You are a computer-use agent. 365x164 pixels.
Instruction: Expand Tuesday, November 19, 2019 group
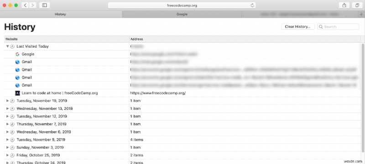pos(7,101)
